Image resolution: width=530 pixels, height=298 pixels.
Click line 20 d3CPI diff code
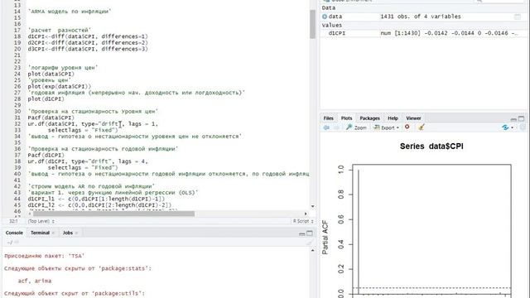[x=88, y=49]
